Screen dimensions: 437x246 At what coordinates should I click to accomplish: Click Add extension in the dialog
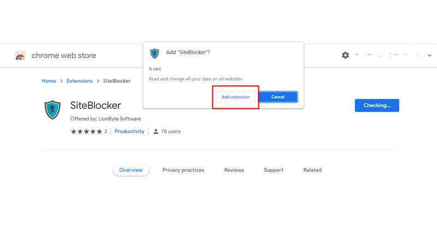pyautogui.click(x=235, y=97)
